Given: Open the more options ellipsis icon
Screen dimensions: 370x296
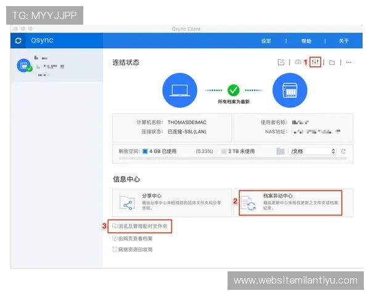Looking at the screenshot, I should pos(348,62).
